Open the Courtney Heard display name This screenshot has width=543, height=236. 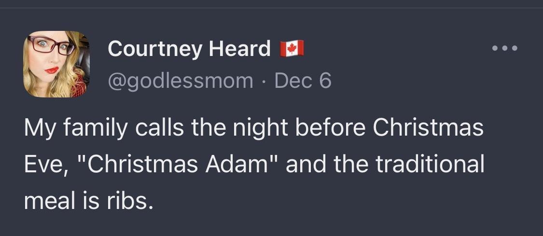point(189,49)
